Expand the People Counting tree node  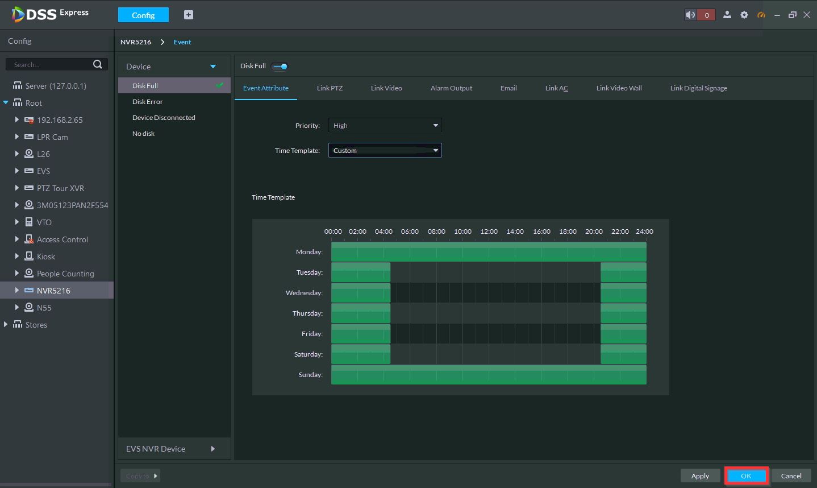pyautogui.click(x=17, y=274)
